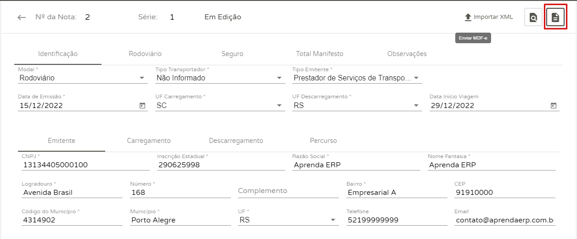Image resolution: width=577 pixels, height=239 pixels.
Task: Click the Importar XML upload icon
Action: [x=468, y=17]
